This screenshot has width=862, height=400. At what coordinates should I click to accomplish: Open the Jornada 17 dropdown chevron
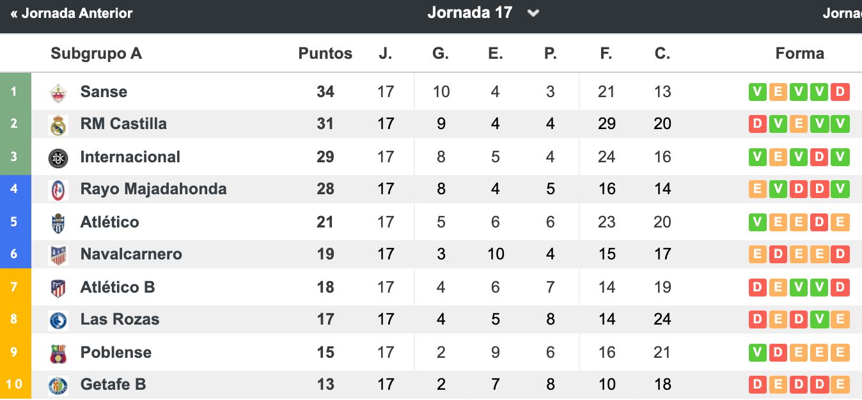(533, 13)
